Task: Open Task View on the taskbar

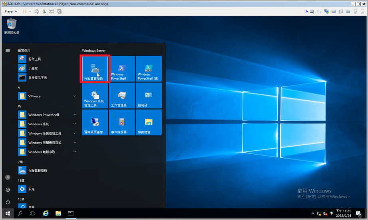Action: tap(33, 214)
